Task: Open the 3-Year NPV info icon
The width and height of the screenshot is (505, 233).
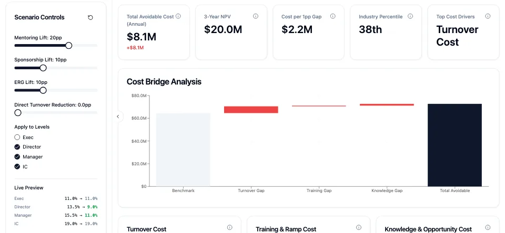Action: tap(256, 16)
